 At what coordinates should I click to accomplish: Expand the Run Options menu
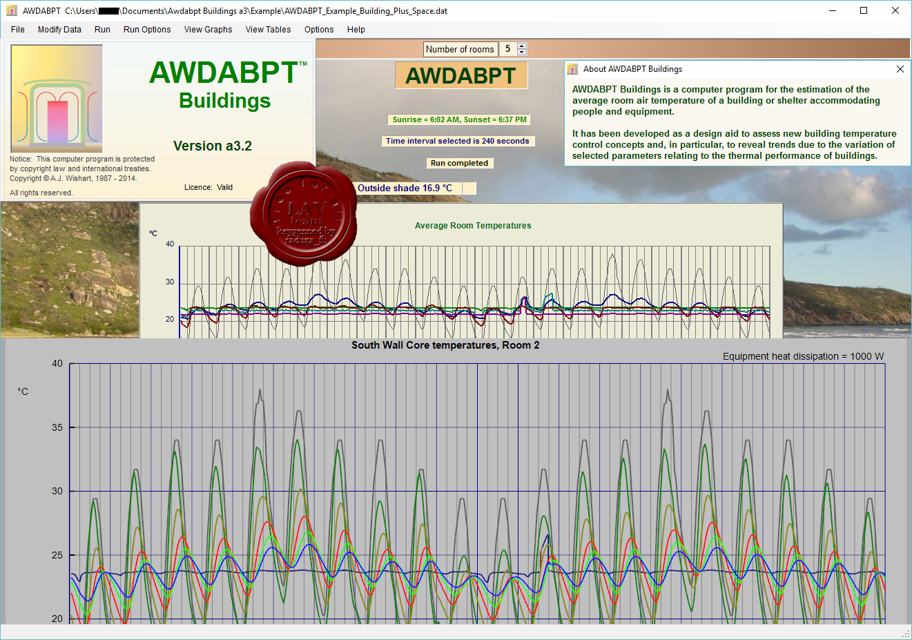pyautogui.click(x=147, y=30)
